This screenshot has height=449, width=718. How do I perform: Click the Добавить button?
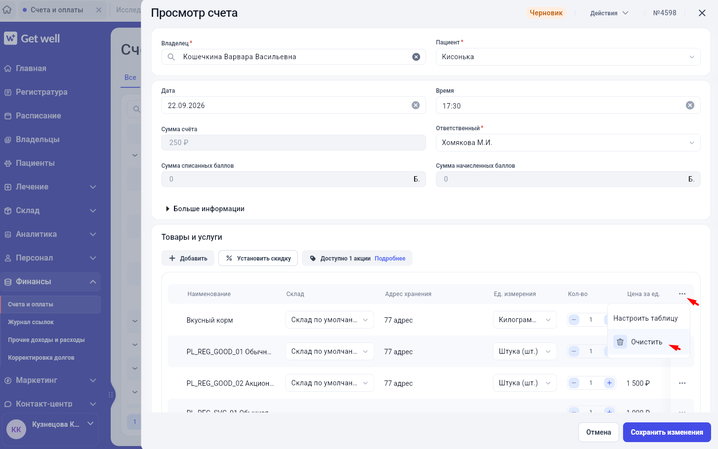[x=188, y=258]
